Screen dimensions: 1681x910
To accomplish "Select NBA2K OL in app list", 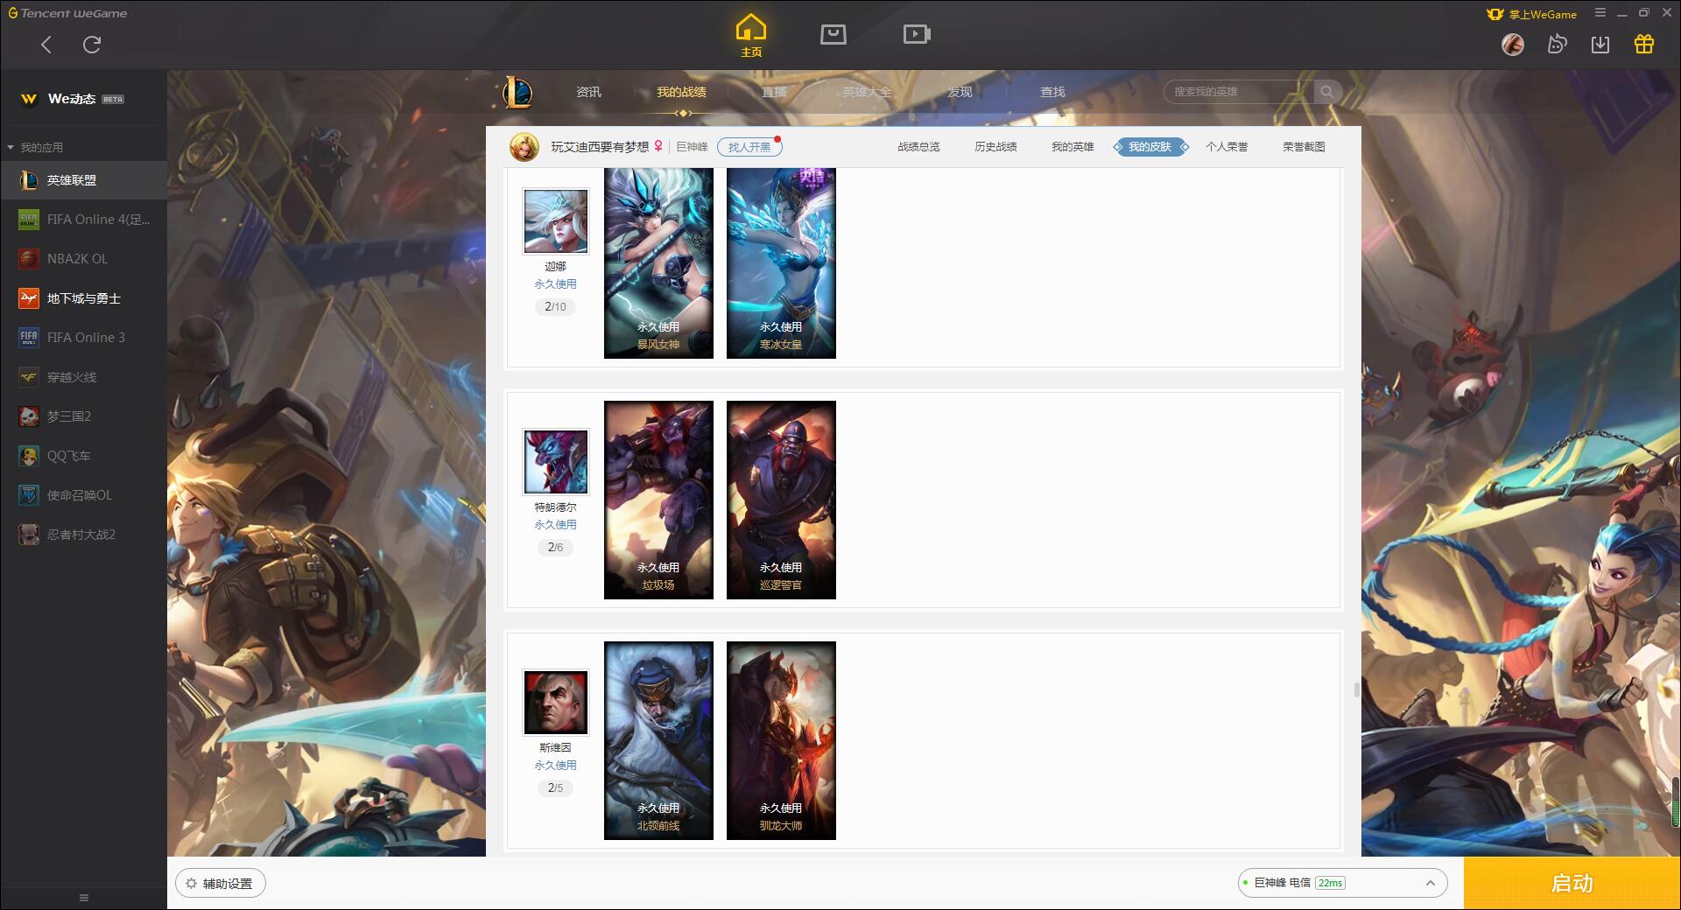I will (x=83, y=259).
